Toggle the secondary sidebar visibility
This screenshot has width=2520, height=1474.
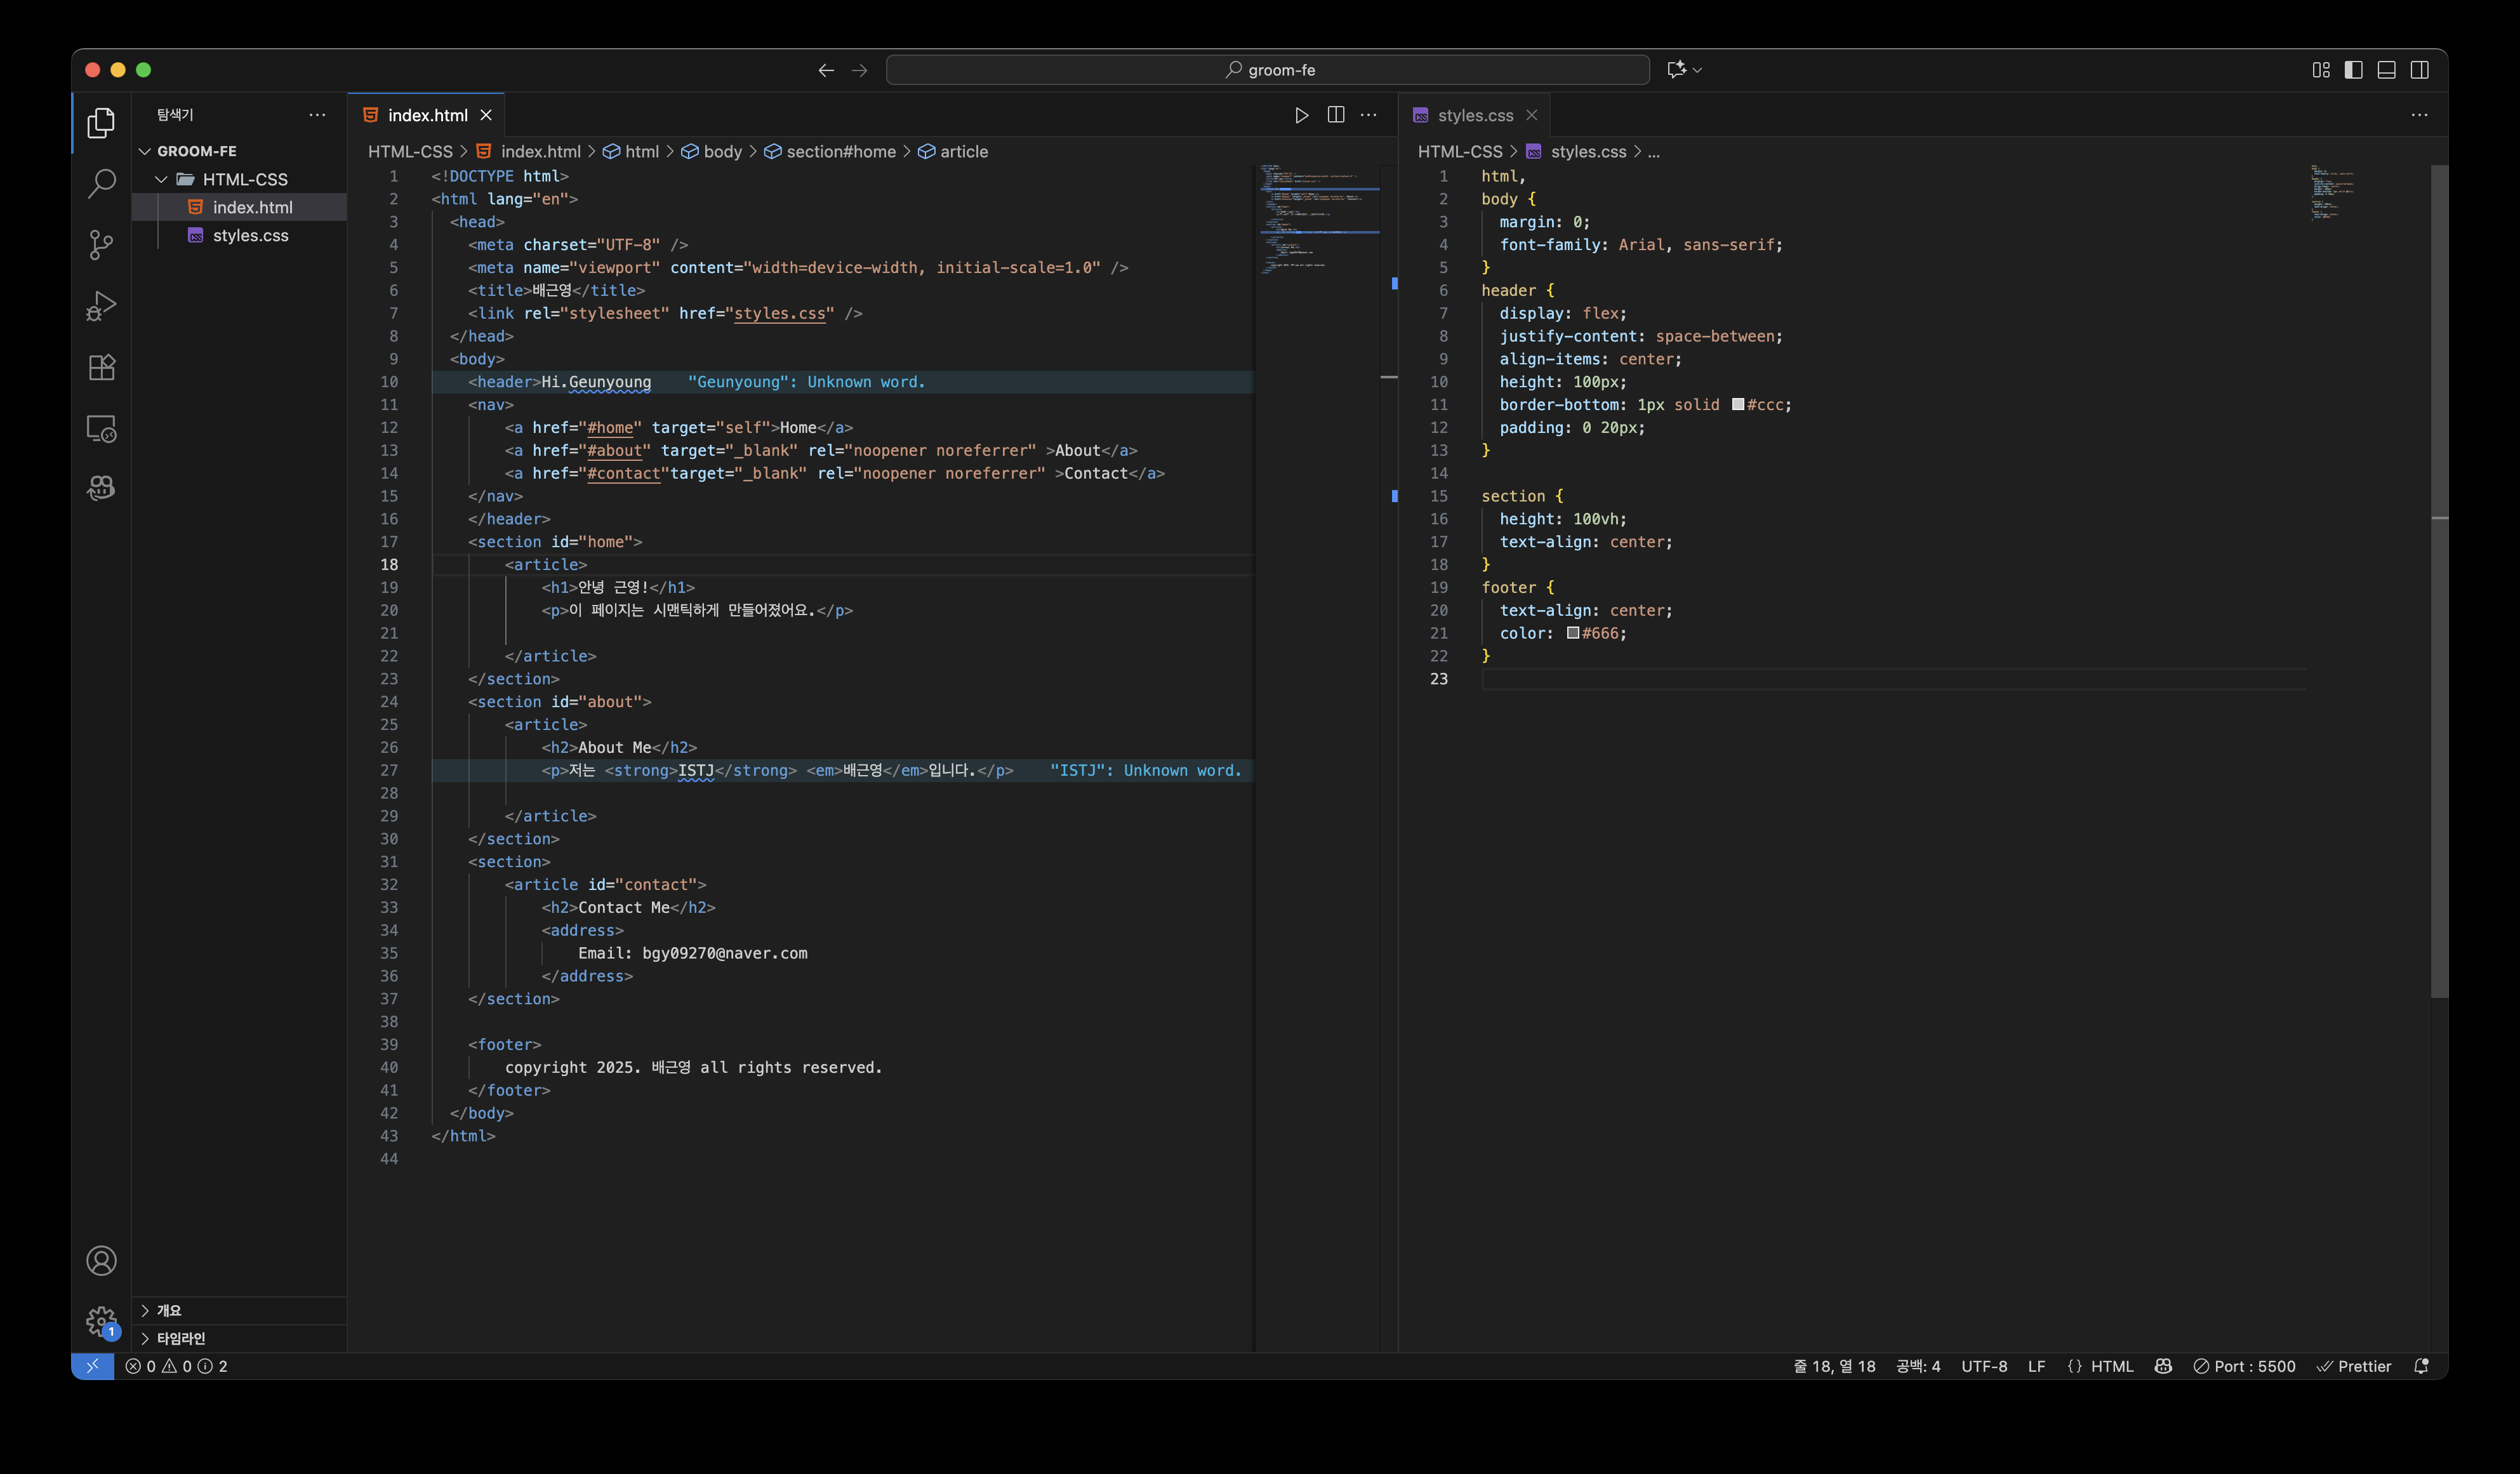(x=2419, y=70)
